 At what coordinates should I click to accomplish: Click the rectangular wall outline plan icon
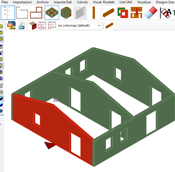pos(22,12)
